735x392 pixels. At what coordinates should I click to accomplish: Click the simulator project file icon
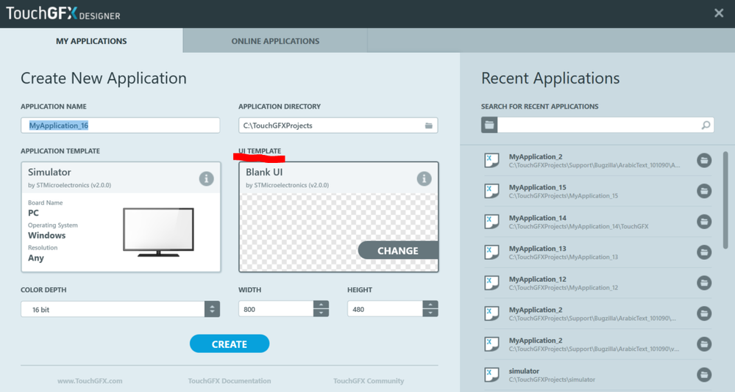[x=491, y=374]
